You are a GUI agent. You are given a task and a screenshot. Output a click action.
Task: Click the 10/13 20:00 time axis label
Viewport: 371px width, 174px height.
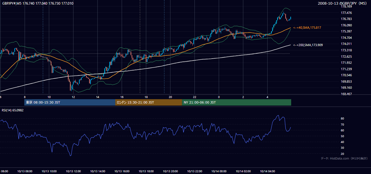coord(170,171)
